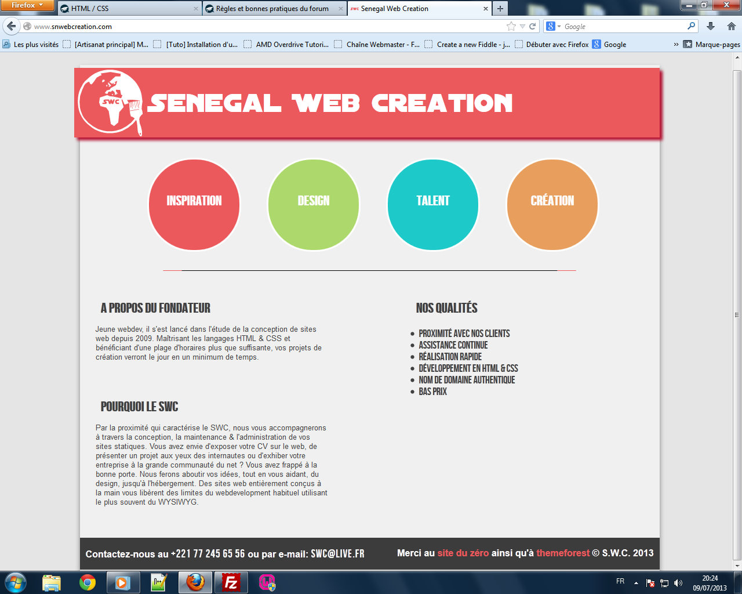This screenshot has height=594, width=742.
Task: Follow the 'site du zéro' footer link
Action: click(463, 553)
